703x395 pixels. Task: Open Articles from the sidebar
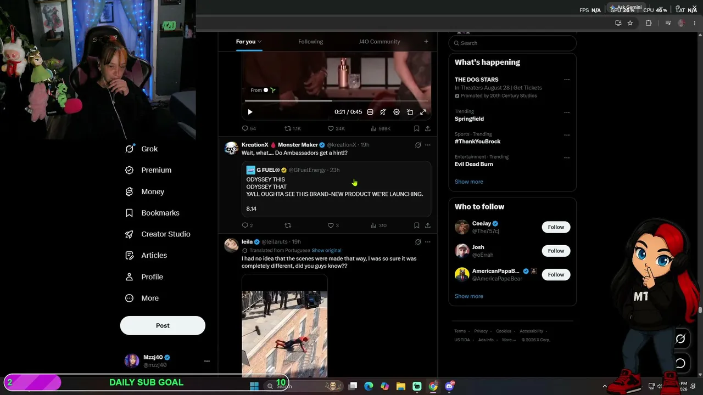pyautogui.click(x=146, y=255)
